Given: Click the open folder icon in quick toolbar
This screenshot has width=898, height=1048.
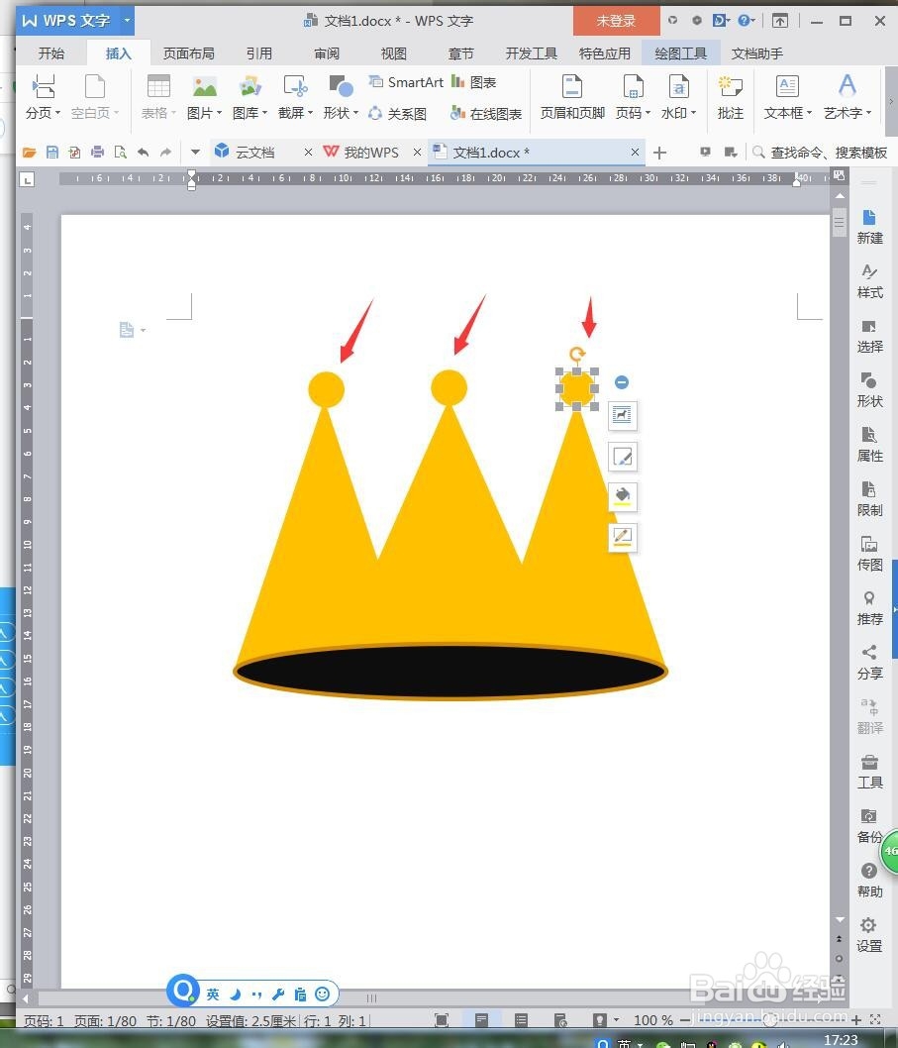Looking at the screenshot, I should pos(29,153).
